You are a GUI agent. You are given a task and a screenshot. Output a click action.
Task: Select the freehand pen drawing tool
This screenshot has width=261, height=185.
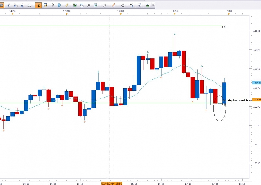[x=105, y=5]
